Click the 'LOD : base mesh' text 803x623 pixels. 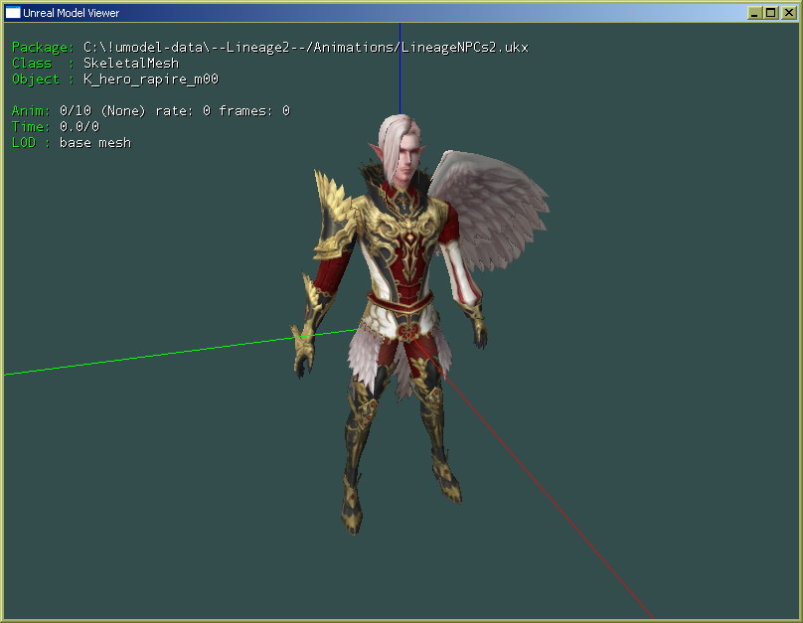click(x=72, y=143)
